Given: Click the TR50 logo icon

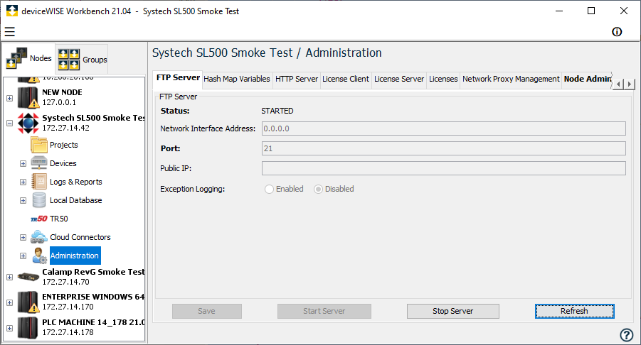Looking at the screenshot, I should tap(39, 219).
